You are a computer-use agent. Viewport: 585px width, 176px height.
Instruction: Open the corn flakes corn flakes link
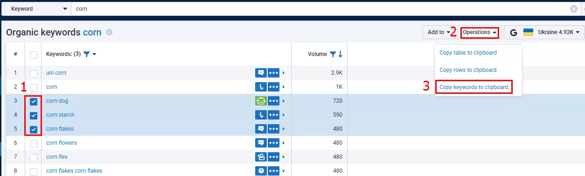click(x=74, y=171)
